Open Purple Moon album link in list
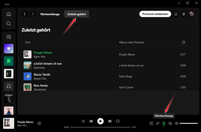Image resolution: width=201 pixels, height=132 pixels. click(127, 55)
